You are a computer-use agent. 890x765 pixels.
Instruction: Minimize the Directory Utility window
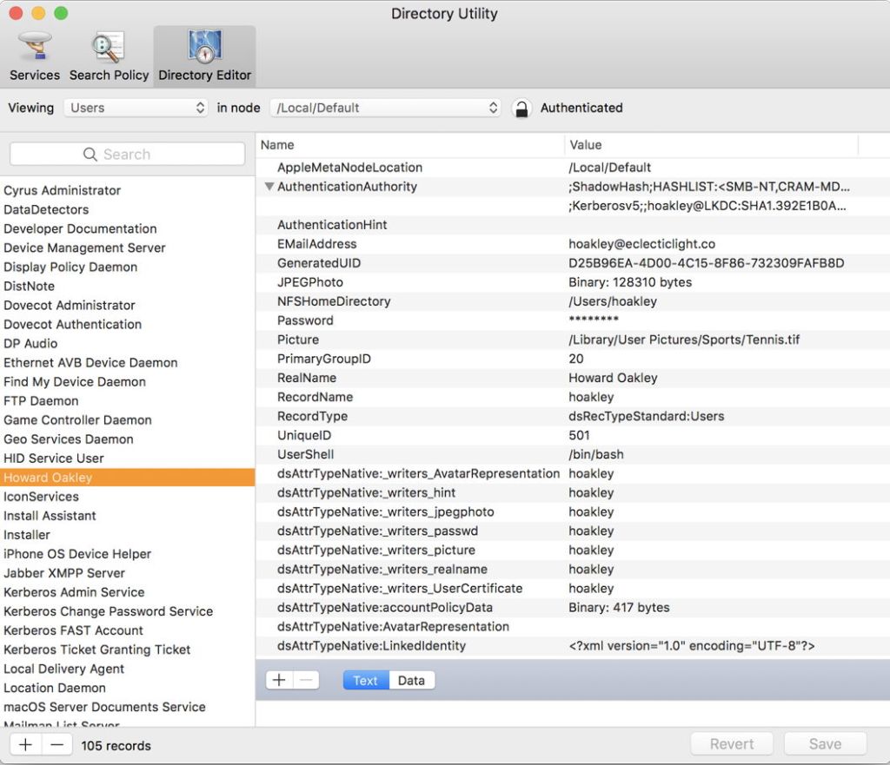click(x=38, y=13)
